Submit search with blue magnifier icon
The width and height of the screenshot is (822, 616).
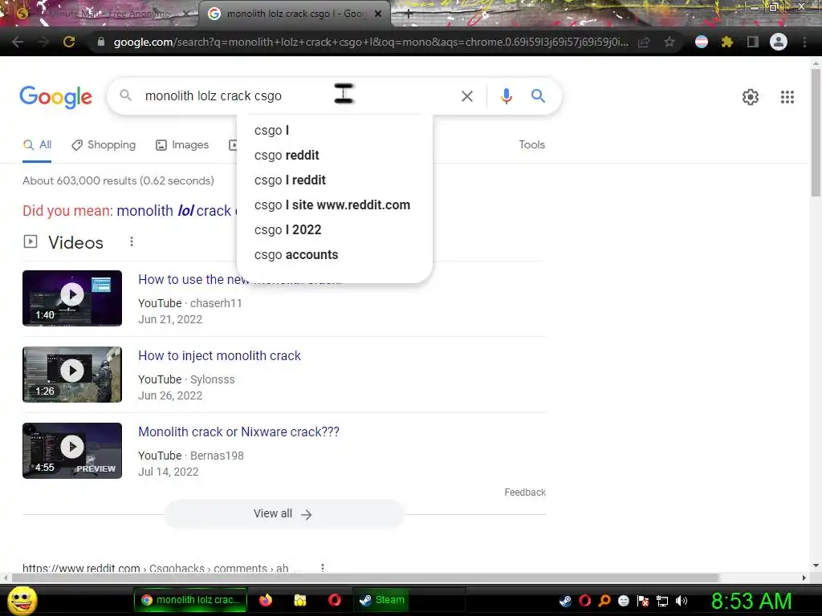point(538,96)
